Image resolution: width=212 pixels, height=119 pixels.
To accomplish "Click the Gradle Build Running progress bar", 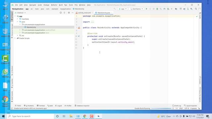I will tap(161, 108).
